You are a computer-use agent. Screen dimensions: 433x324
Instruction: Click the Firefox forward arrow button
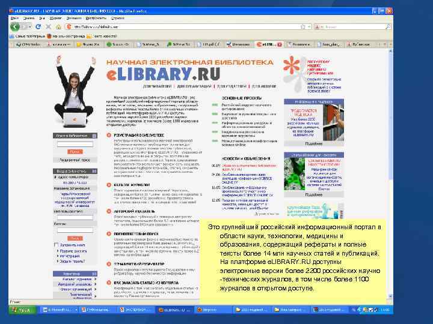tap(23, 27)
